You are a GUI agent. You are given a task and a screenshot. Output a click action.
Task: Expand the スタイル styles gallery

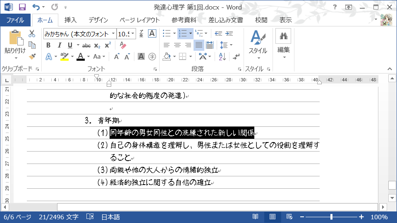pyautogui.click(x=258, y=45)
